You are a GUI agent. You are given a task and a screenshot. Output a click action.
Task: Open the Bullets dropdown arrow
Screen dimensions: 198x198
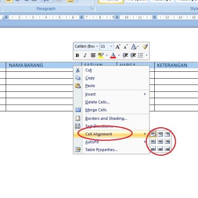click(146, 55)
